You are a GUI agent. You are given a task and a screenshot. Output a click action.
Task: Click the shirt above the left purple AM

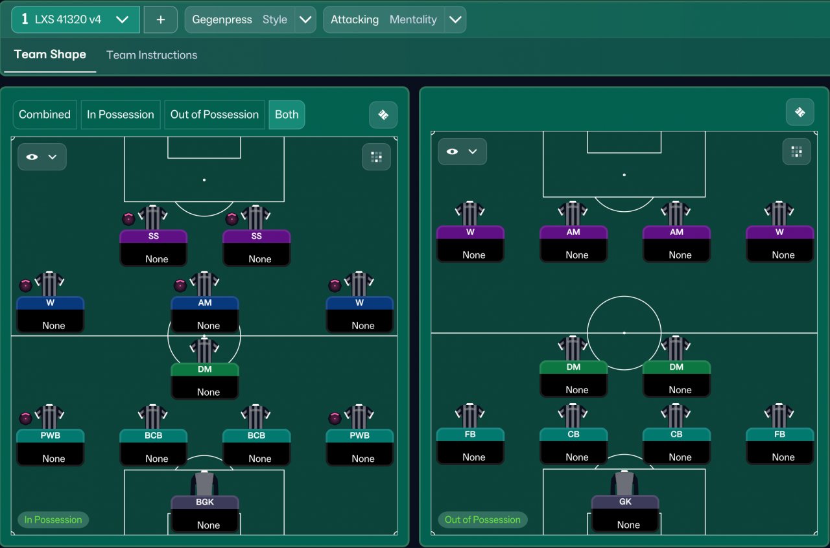(573, 213)
